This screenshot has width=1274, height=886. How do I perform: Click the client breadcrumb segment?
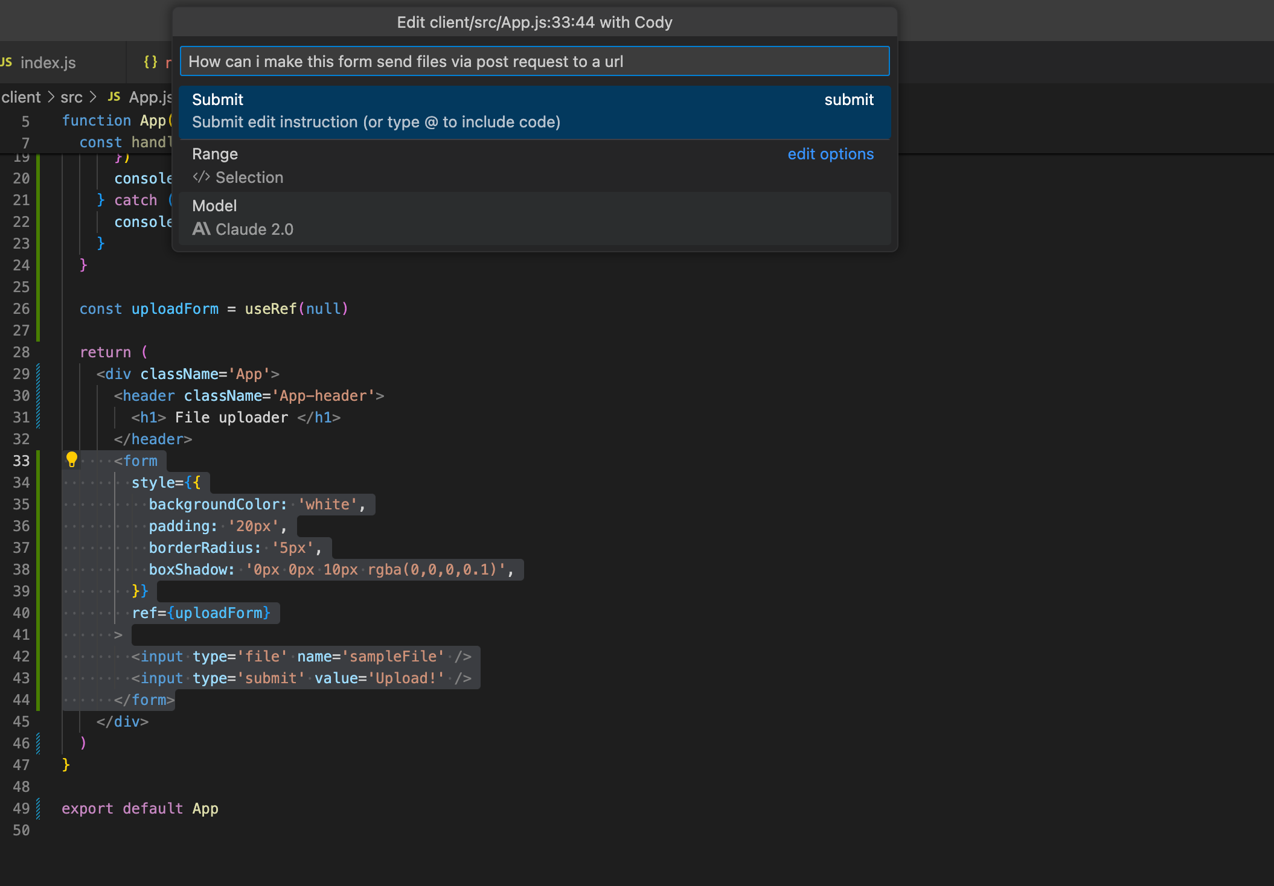[x=21, y=97]
